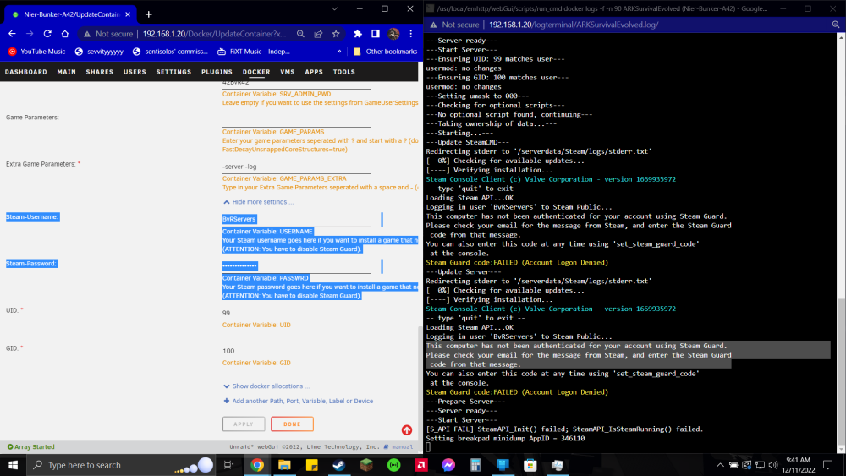
Task: Open the tab search dropdown arrow
Action: (334, 8)
